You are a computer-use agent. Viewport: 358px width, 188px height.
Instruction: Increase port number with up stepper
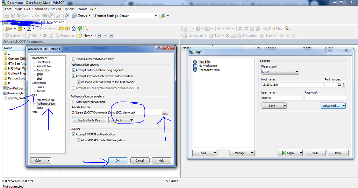pos(344,84)
